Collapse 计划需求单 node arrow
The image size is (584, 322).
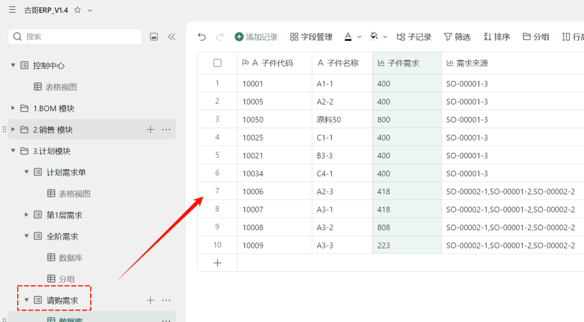point(26,172)
